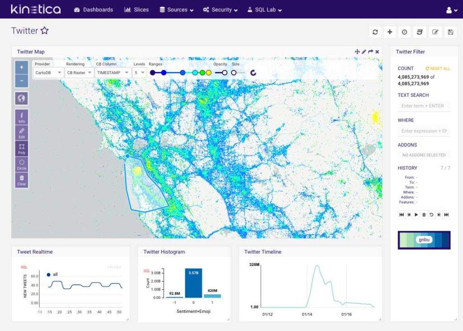Refresh the dashboard with the refresh icon
Image resolution: width=463 pixels, height=331 pixels.
[x=375, y=32]
